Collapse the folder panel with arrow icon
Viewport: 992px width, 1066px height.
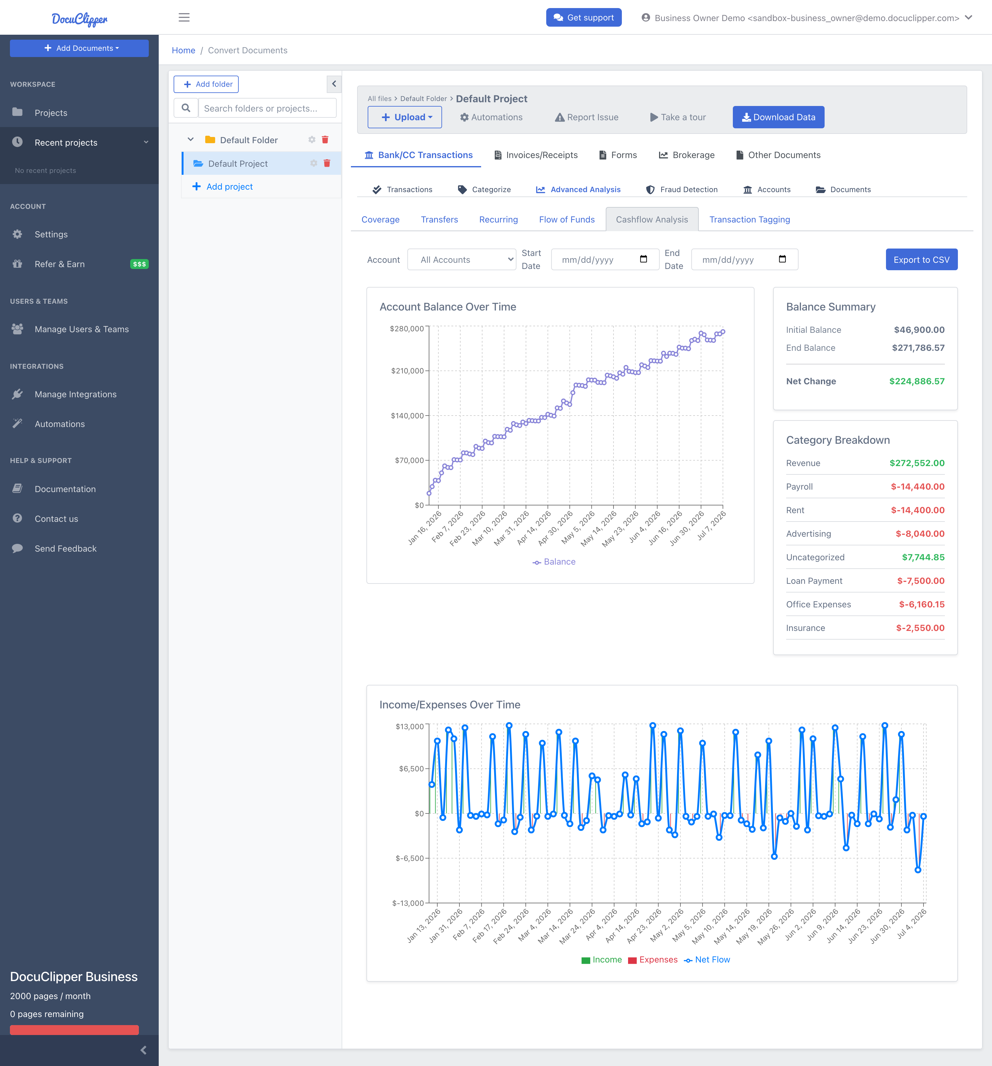tap(334, 84)
